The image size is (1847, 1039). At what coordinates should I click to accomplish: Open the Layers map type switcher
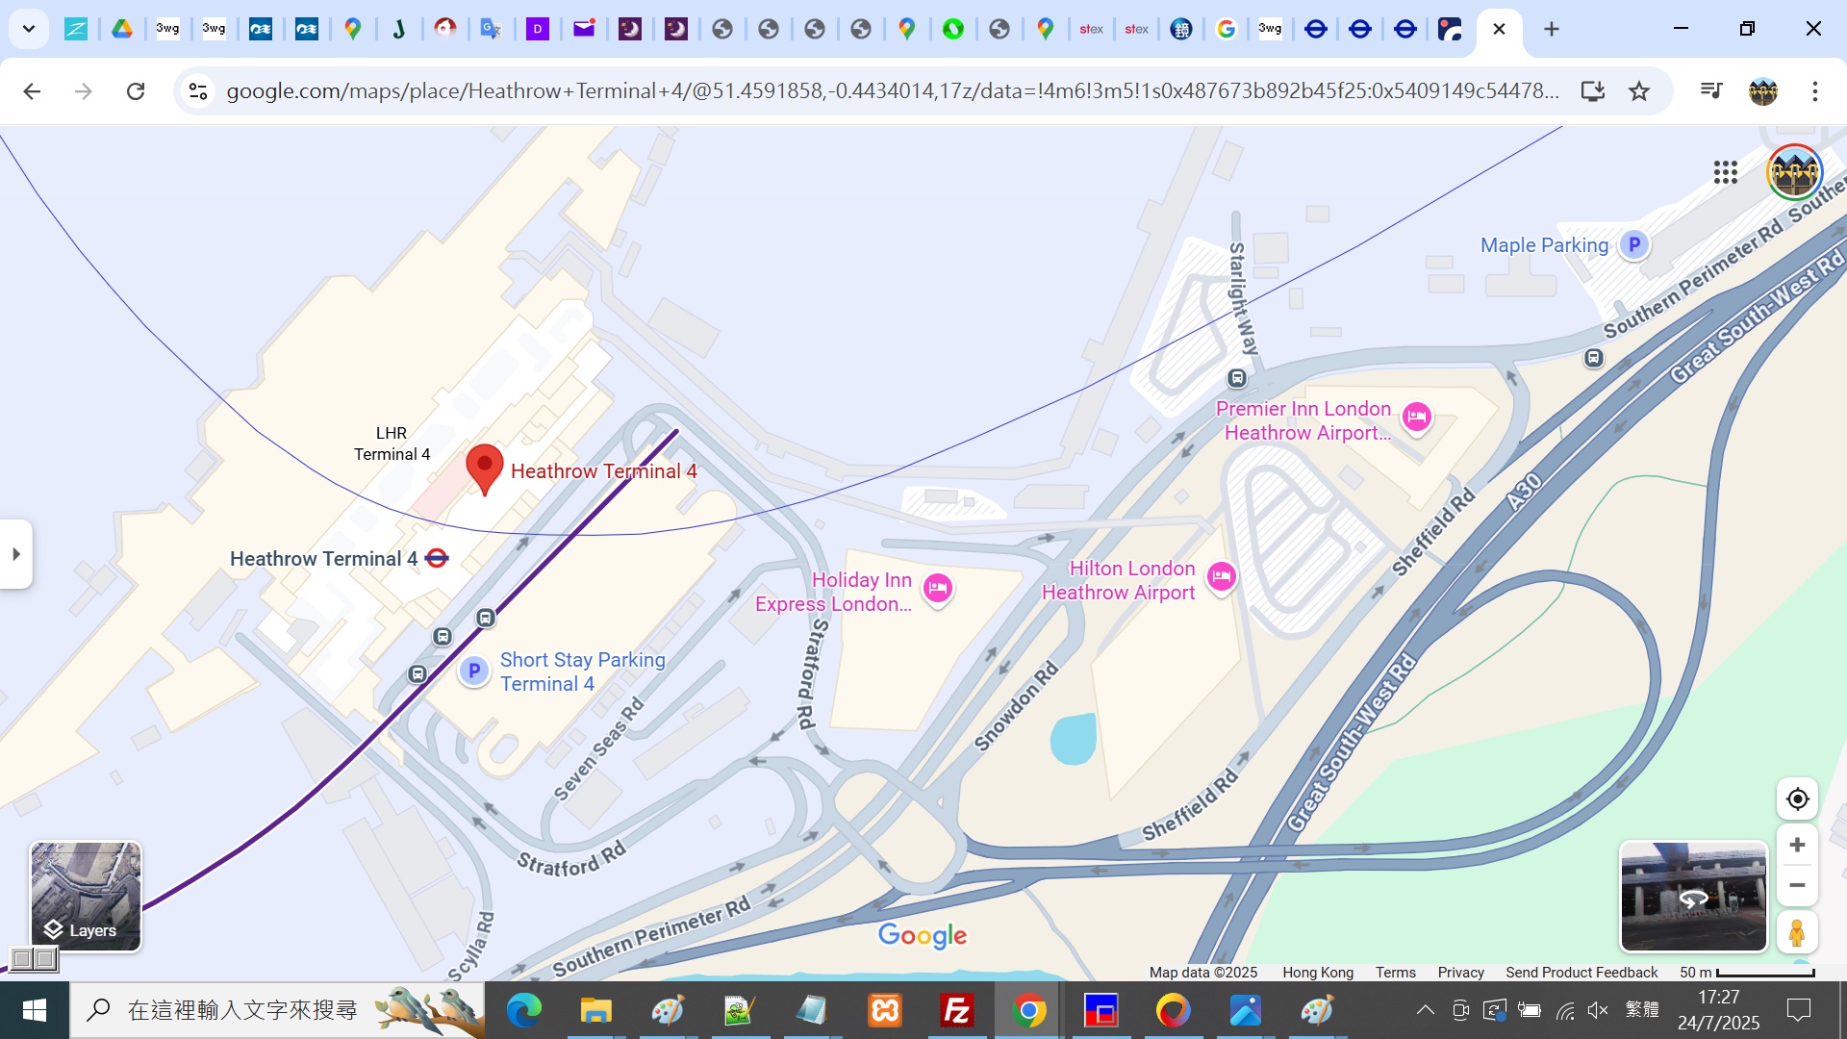pyautogui.click(x=86, y=897)
